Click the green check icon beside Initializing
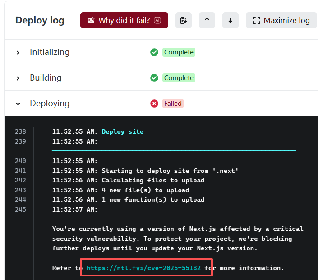Viewport: 318px width, 280px height. (x=154, y=52)
